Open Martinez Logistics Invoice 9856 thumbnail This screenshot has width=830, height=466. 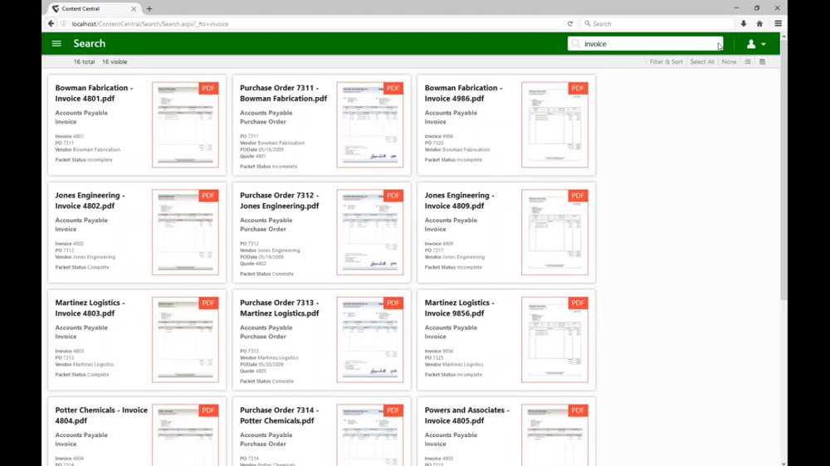(554, 340)
